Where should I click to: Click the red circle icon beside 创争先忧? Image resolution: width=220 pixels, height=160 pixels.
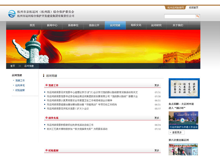click(46, 118)
